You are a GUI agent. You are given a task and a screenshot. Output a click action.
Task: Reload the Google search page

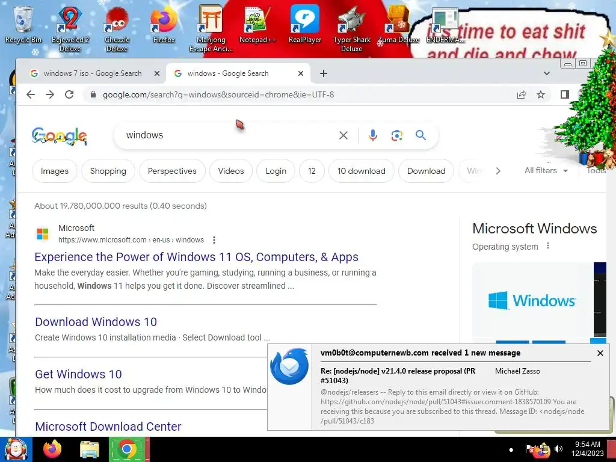point(69,94)
